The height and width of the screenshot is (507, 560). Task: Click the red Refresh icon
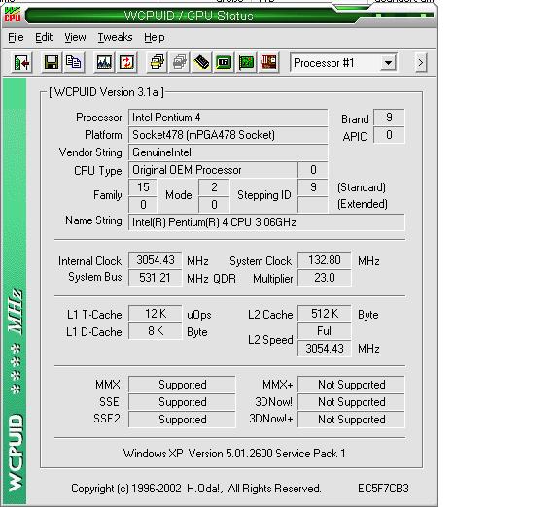coord(126,63)
